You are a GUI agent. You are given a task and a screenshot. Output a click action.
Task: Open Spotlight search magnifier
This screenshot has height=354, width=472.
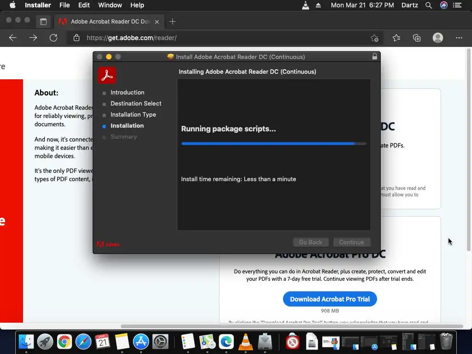429,5
